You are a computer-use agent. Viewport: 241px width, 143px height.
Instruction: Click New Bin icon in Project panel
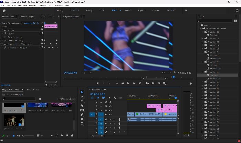pos(62,135)
